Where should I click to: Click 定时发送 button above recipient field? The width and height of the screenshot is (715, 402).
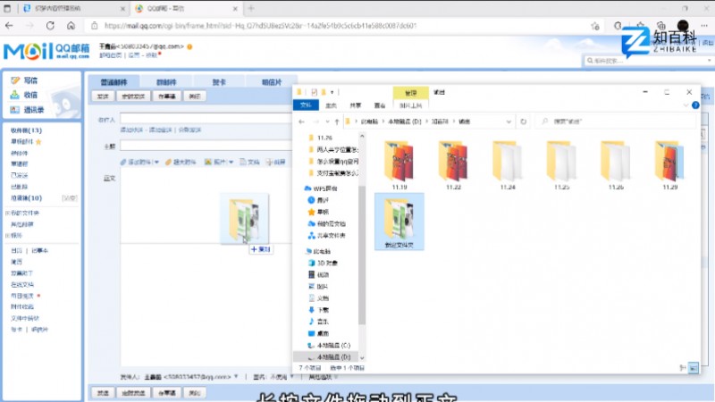[133, 96]
